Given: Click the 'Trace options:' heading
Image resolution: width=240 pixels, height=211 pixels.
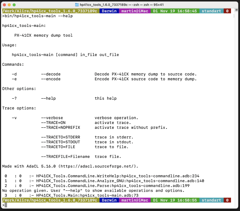Looking at the screenshot, I should pos(19,108).
